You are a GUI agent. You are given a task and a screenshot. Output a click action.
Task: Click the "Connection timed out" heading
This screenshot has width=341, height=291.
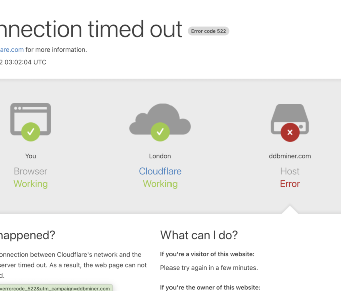coord(90,29)
